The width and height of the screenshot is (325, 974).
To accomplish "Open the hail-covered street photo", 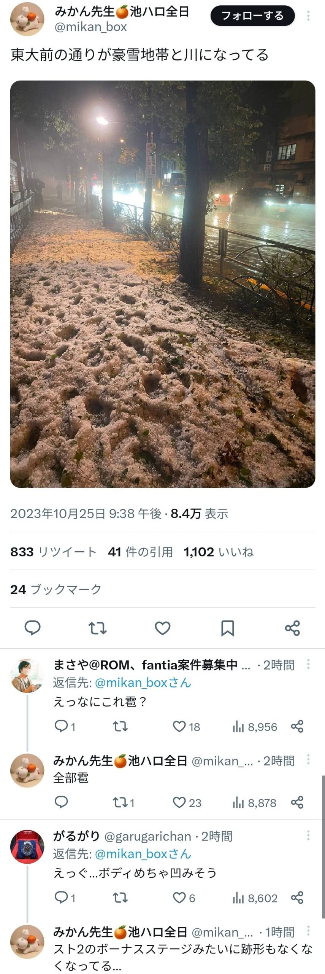I will 162,284.
